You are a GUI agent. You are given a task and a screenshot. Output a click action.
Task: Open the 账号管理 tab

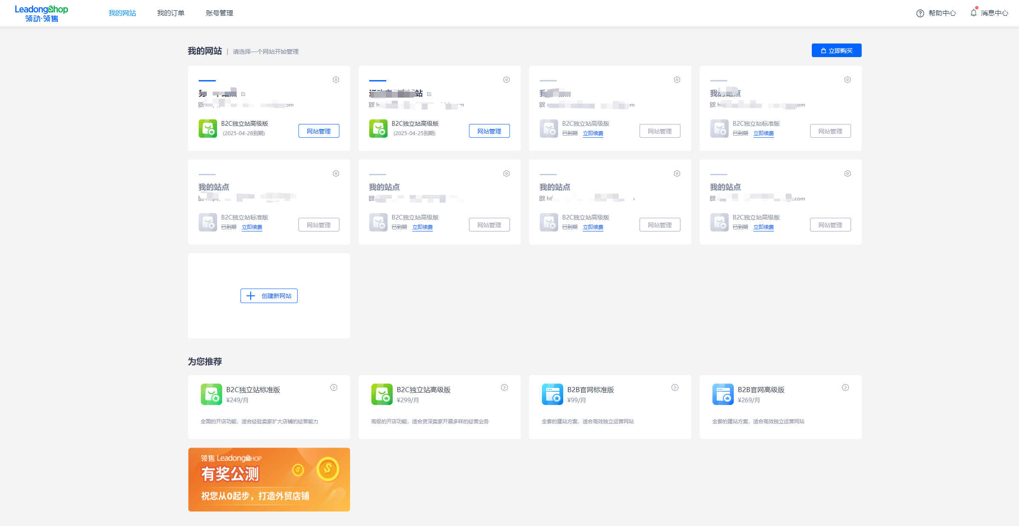click(x=219, y=13)
